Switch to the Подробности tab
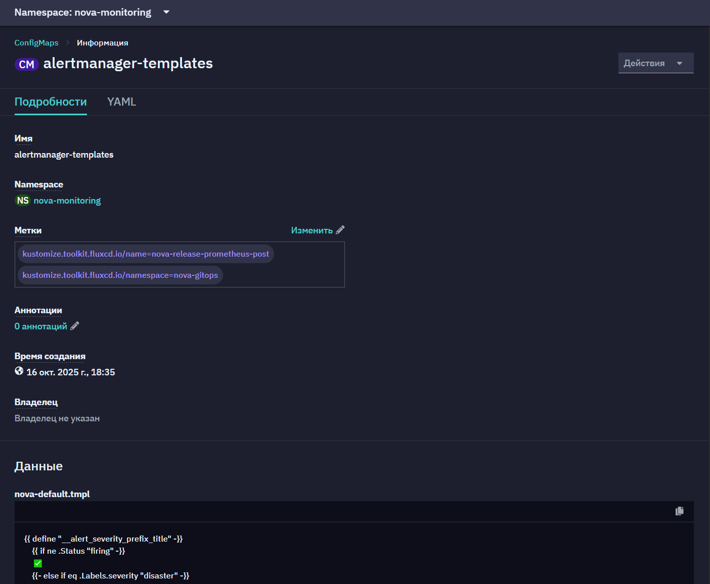Screen dimensions: 710x584 click(51, 102)
